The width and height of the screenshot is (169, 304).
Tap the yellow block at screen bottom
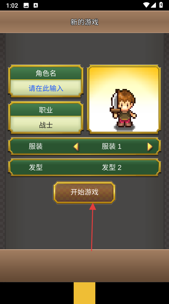(x=84, y=293)
